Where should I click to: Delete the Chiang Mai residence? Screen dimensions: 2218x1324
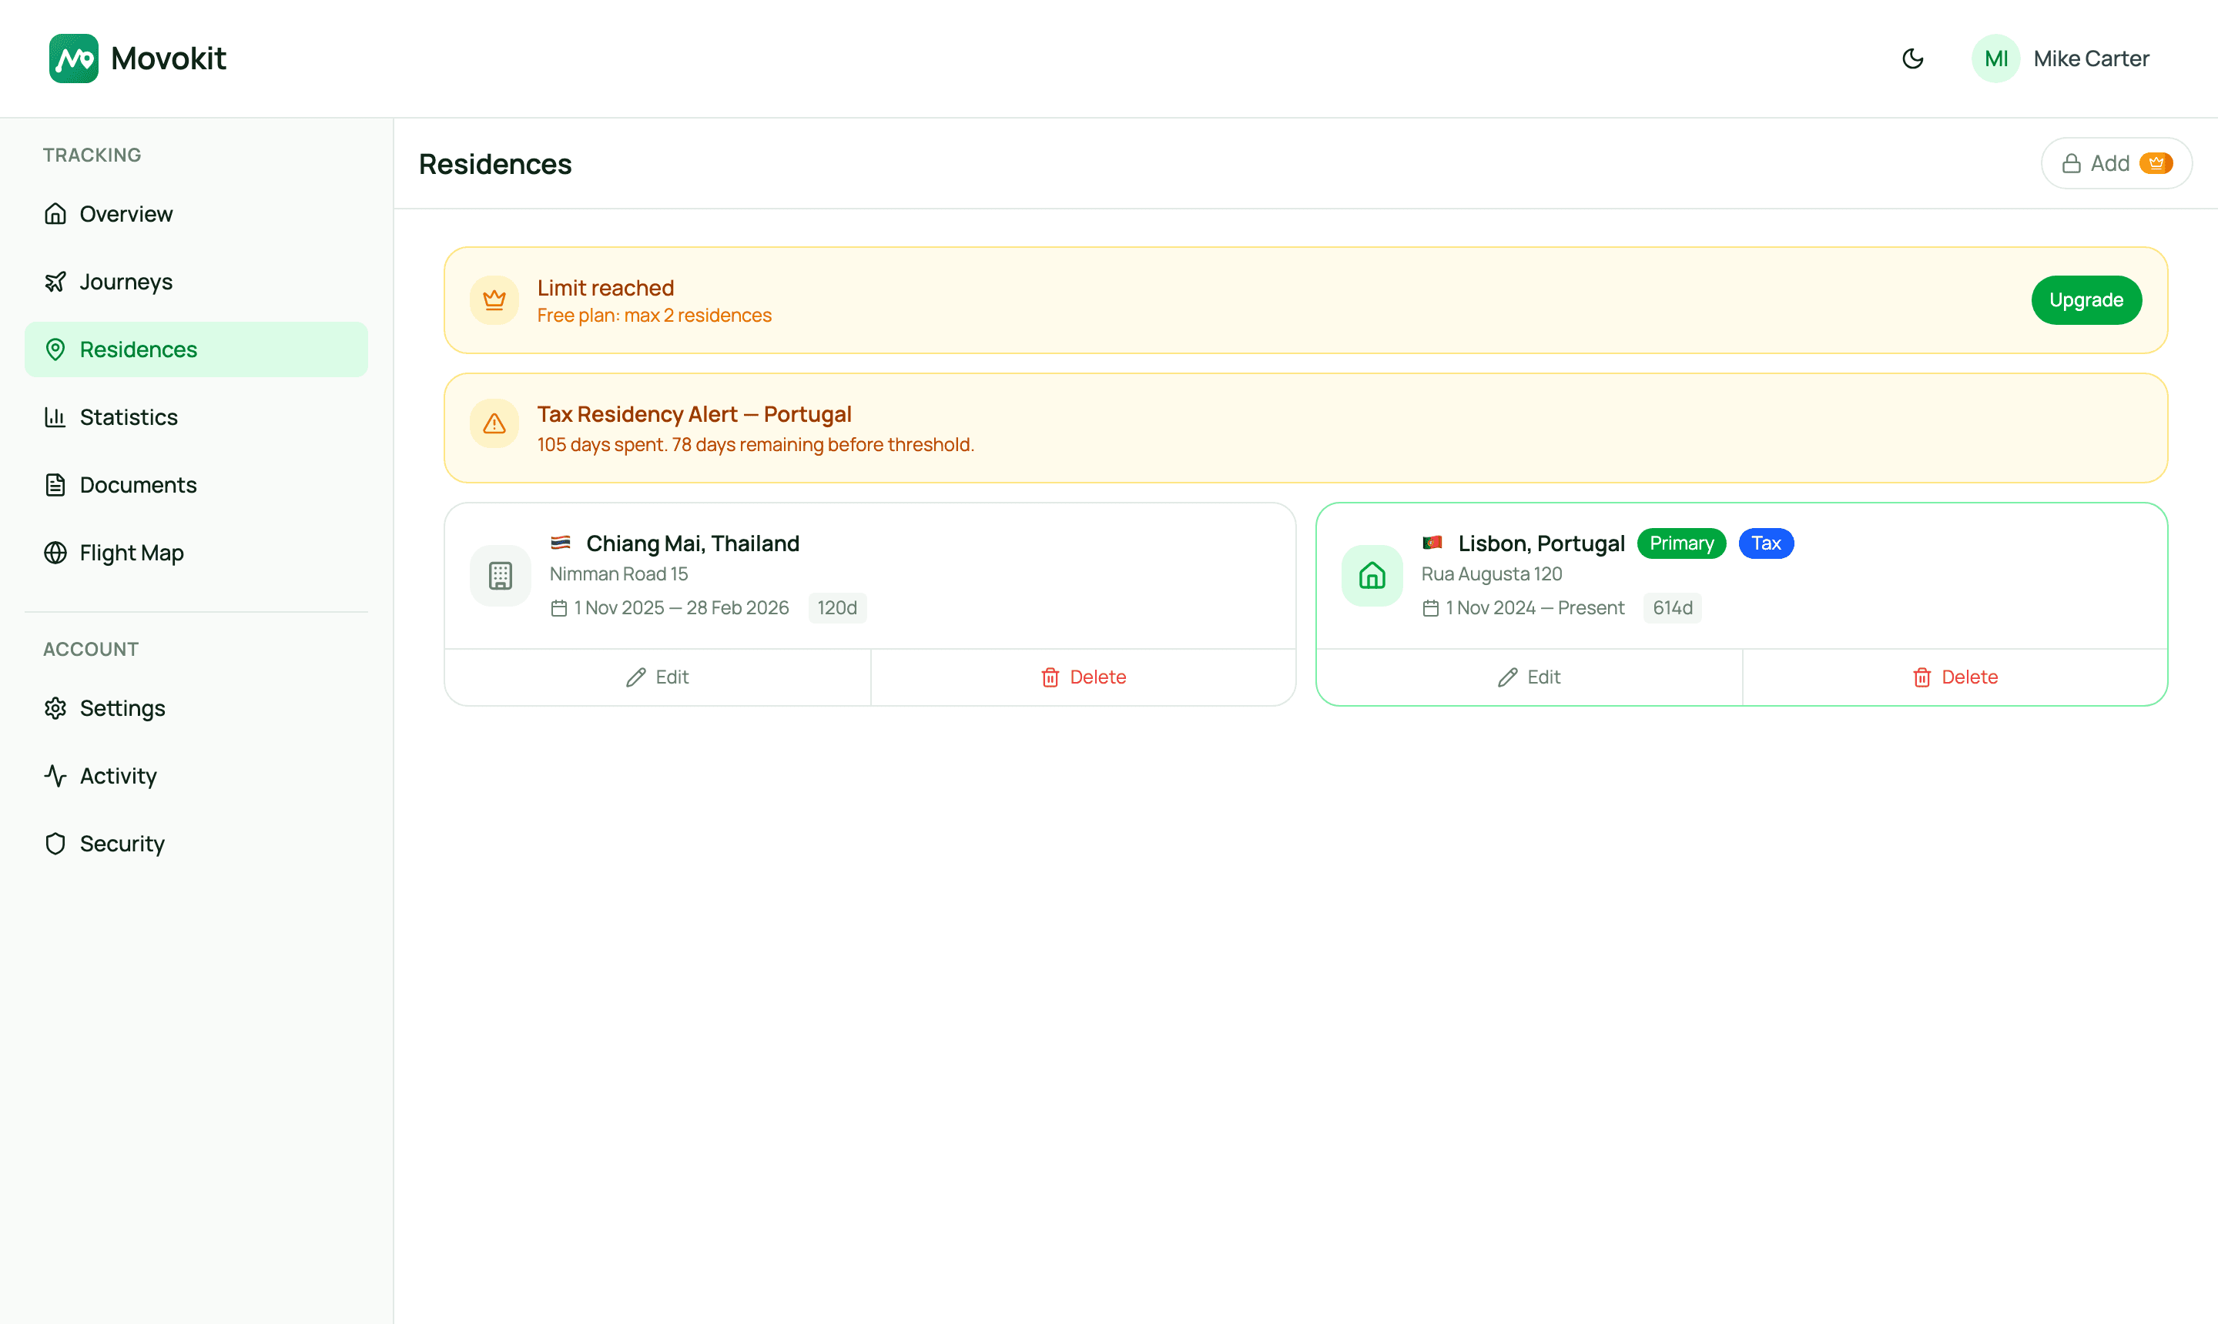[1084, 677]
